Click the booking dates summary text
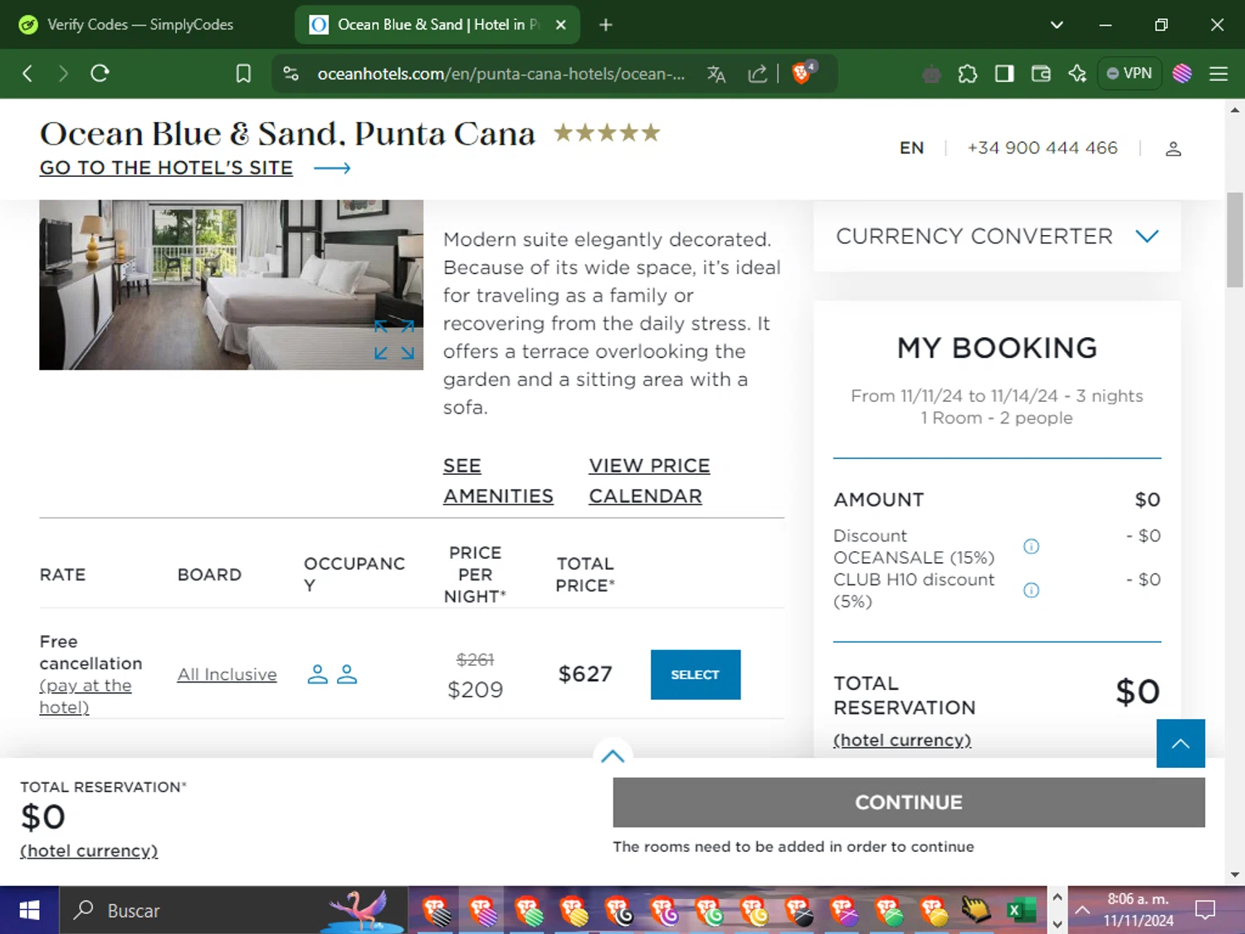 click(997, 407)
